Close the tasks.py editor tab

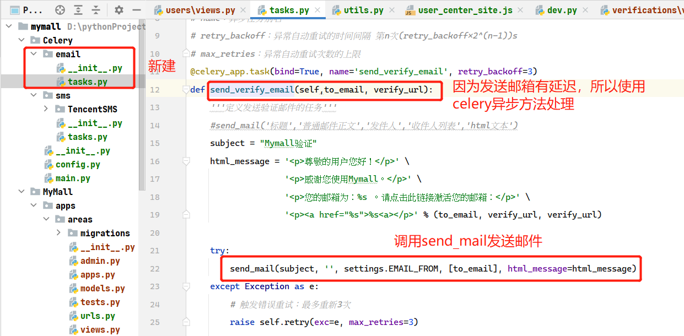318,10
